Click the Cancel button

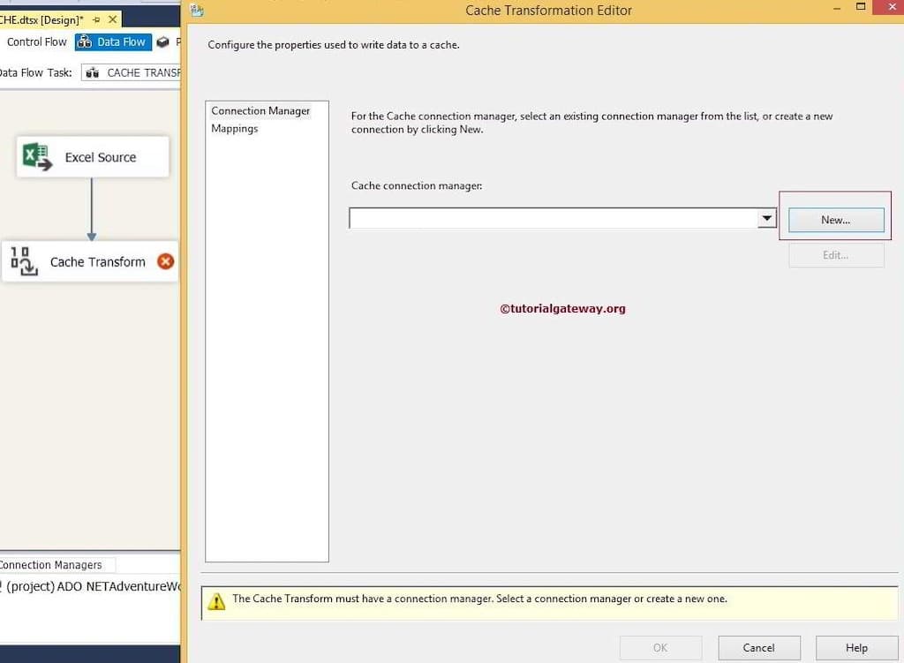pos(758,647)
